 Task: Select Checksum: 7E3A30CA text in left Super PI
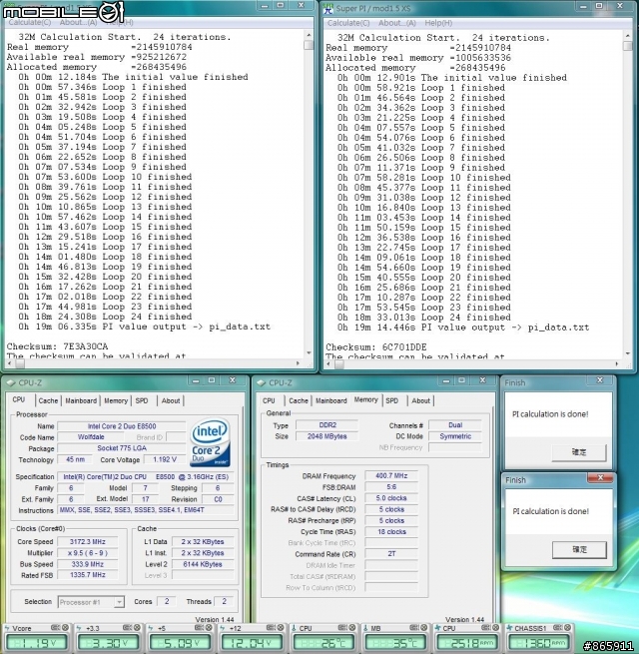coord(57,346)
